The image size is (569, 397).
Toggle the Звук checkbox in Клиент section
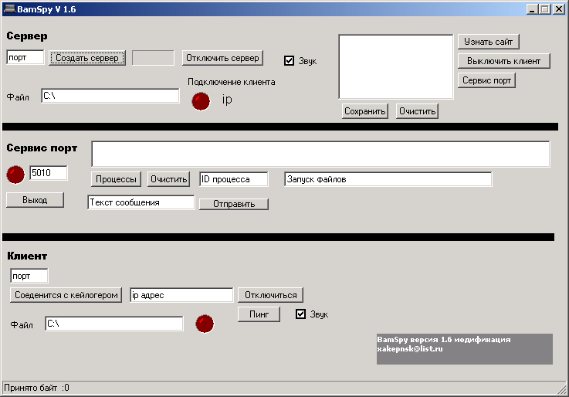point(301,314)
